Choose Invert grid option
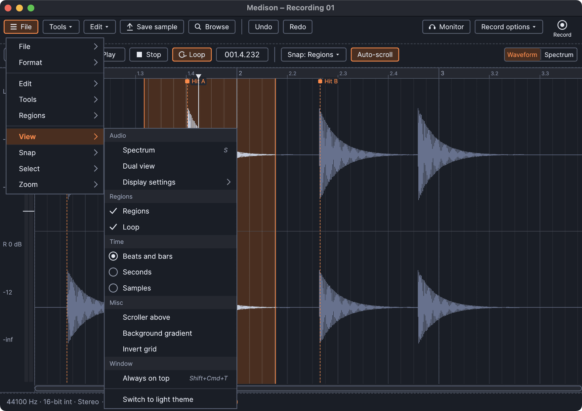 pos(170,349)
